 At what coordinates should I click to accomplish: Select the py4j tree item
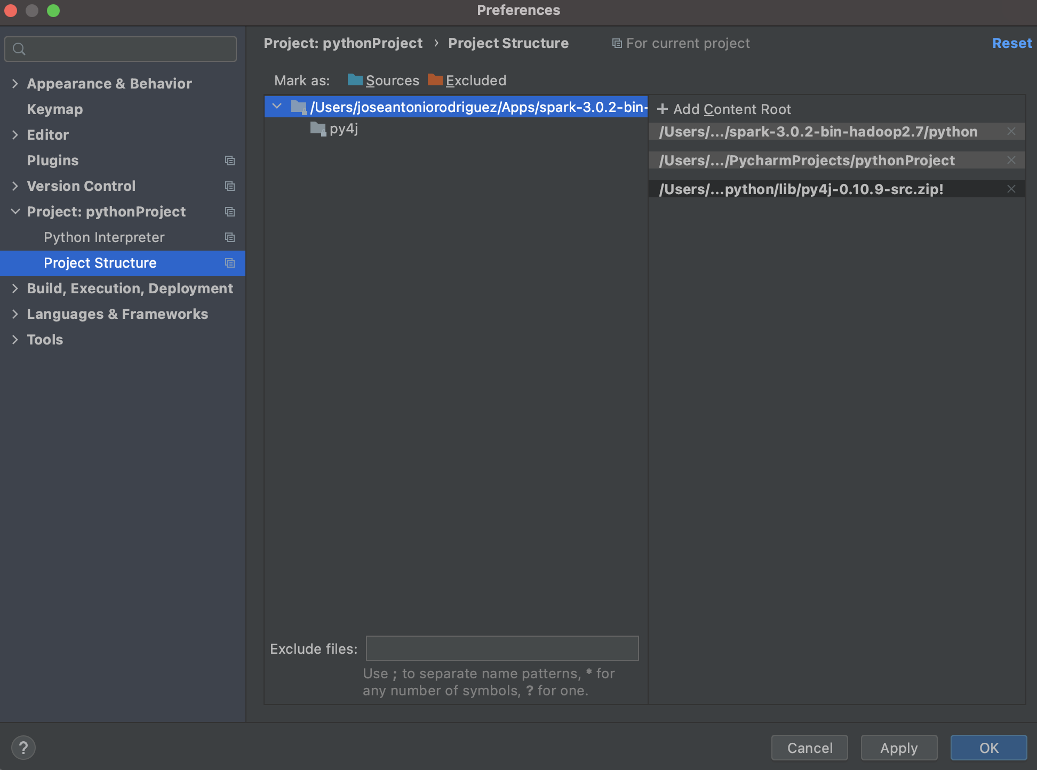pos(344,129)
